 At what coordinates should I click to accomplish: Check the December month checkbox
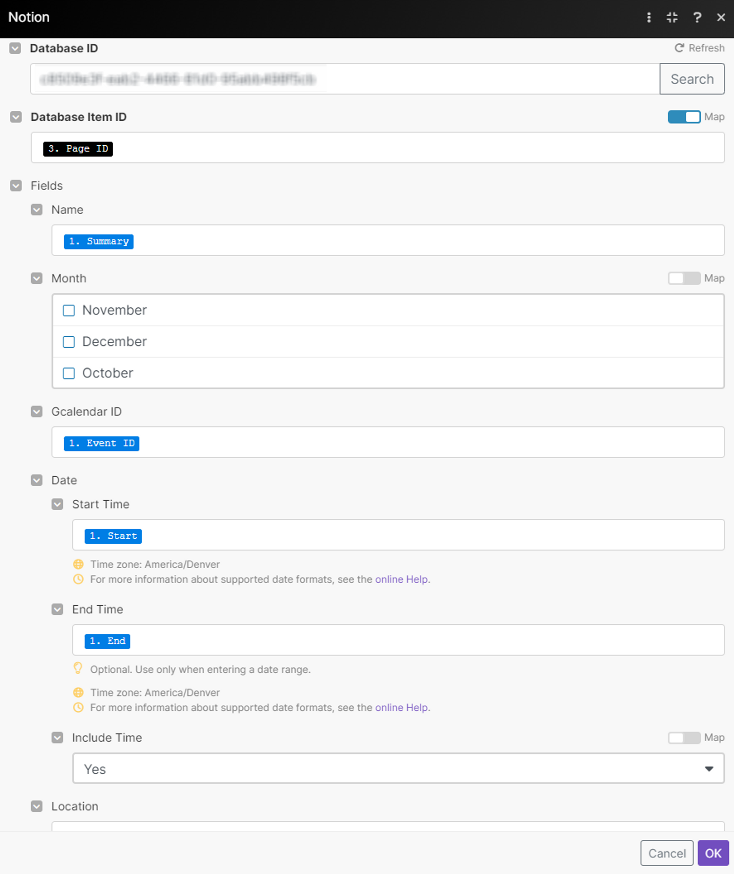click(69, 342)
